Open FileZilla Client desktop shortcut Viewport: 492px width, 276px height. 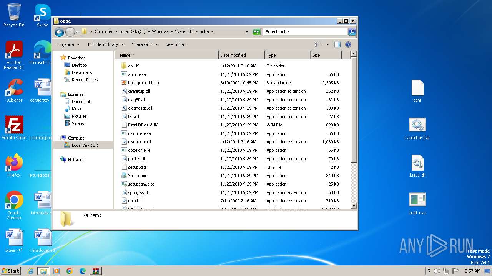coord(14,128)
